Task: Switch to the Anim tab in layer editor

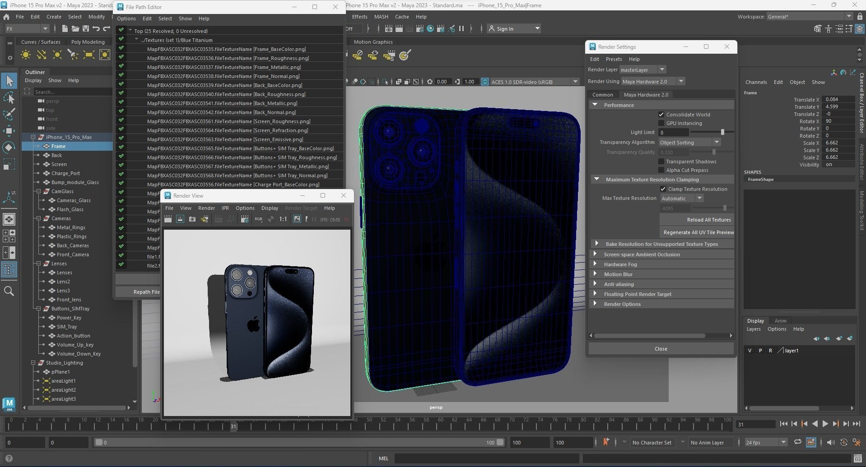Action: click(x=780, y=321)
